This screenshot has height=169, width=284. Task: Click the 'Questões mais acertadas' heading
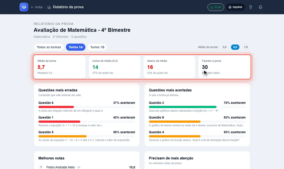click(x=170, y=90)
